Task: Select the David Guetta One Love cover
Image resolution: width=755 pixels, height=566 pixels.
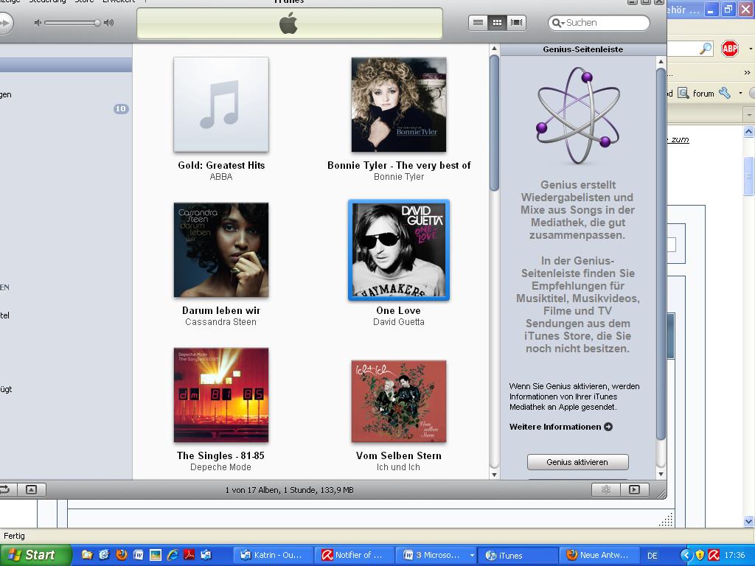Action: coord(399,250)
